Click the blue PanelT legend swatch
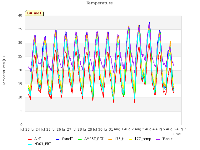 click(57, 139)
